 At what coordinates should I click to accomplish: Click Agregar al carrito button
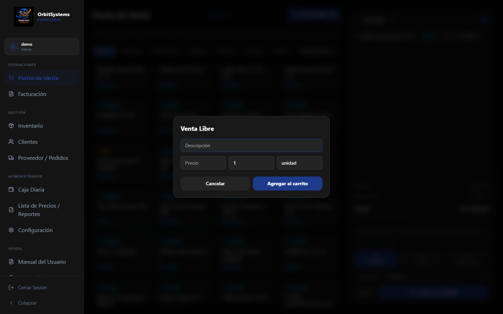pos(287,184)
